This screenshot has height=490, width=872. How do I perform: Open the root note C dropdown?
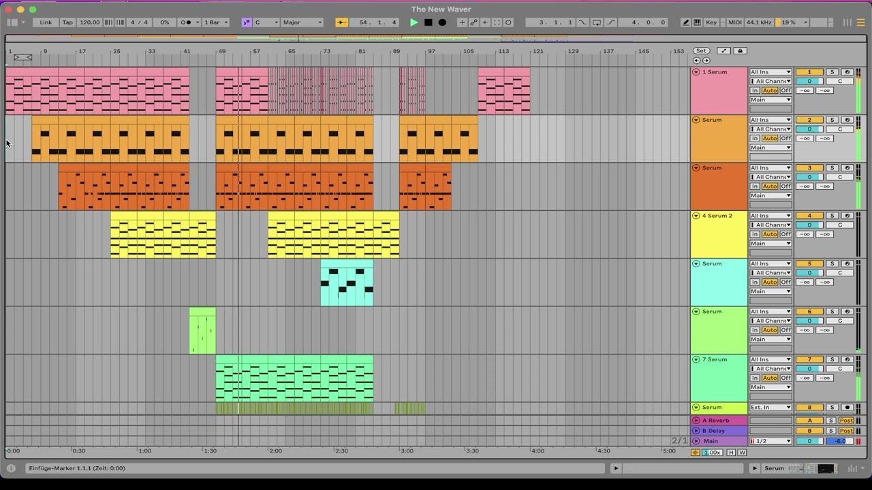point(266,22)
